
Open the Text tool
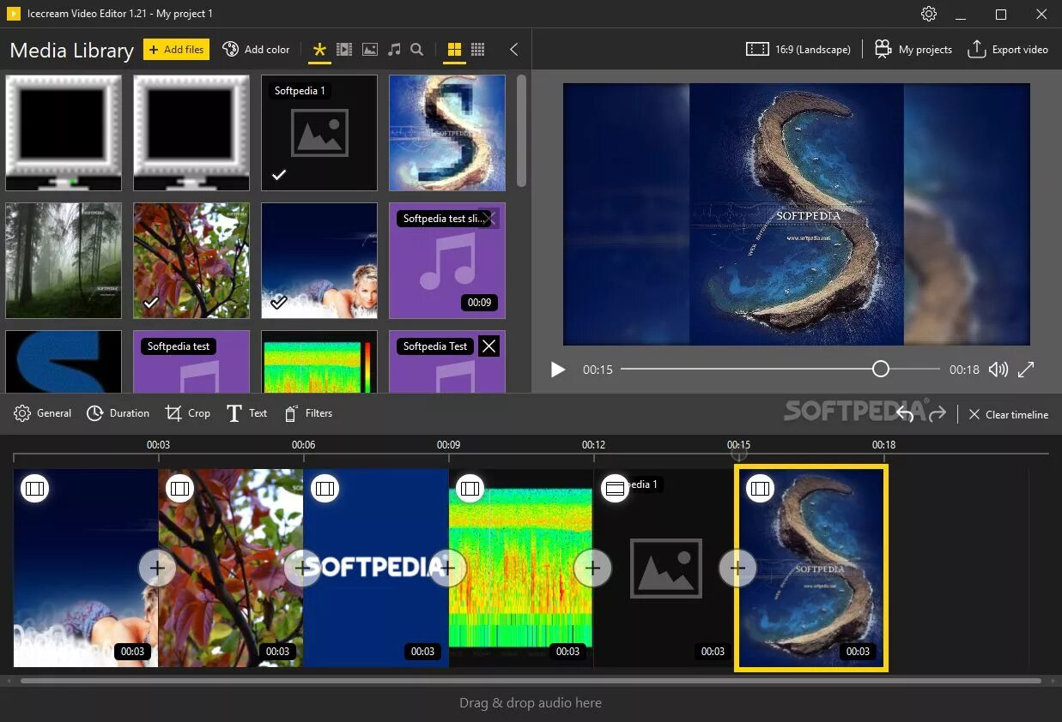coord(247,413)
